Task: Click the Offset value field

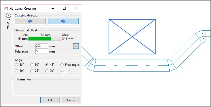Action: [42, 46]
